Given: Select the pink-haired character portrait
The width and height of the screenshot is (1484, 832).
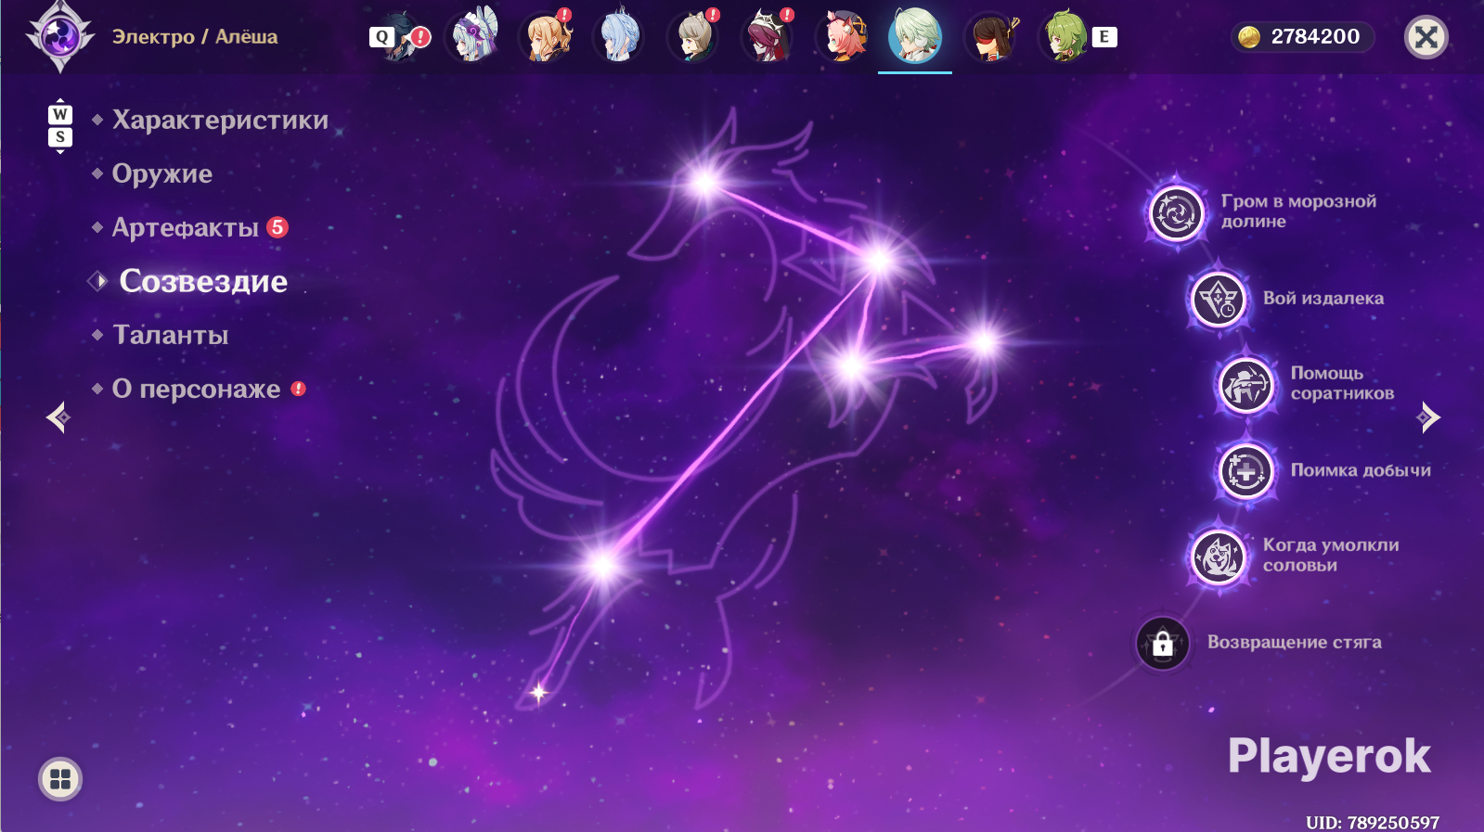Looking at the screenshot, I should pyautogui.click(x=842, y=36).
